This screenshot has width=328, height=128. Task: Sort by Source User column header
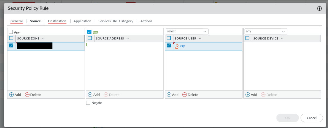click(x=208, y=38)
